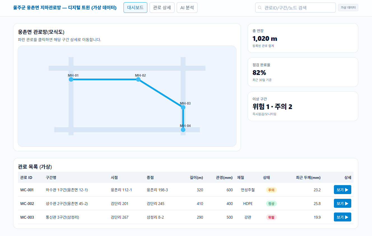The image size is (372, 236).
Task: Switch to the 대시보드 tab
Action: pos(135,8)
